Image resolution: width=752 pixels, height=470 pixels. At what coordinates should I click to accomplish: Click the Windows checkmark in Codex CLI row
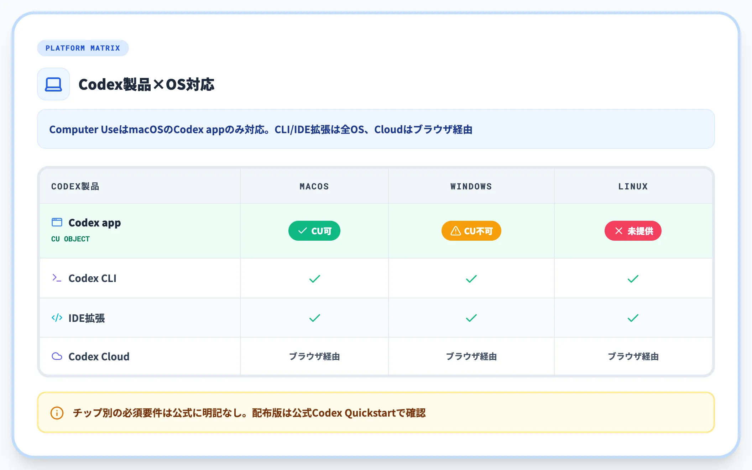pyautogui.click(x=471, y=278)
